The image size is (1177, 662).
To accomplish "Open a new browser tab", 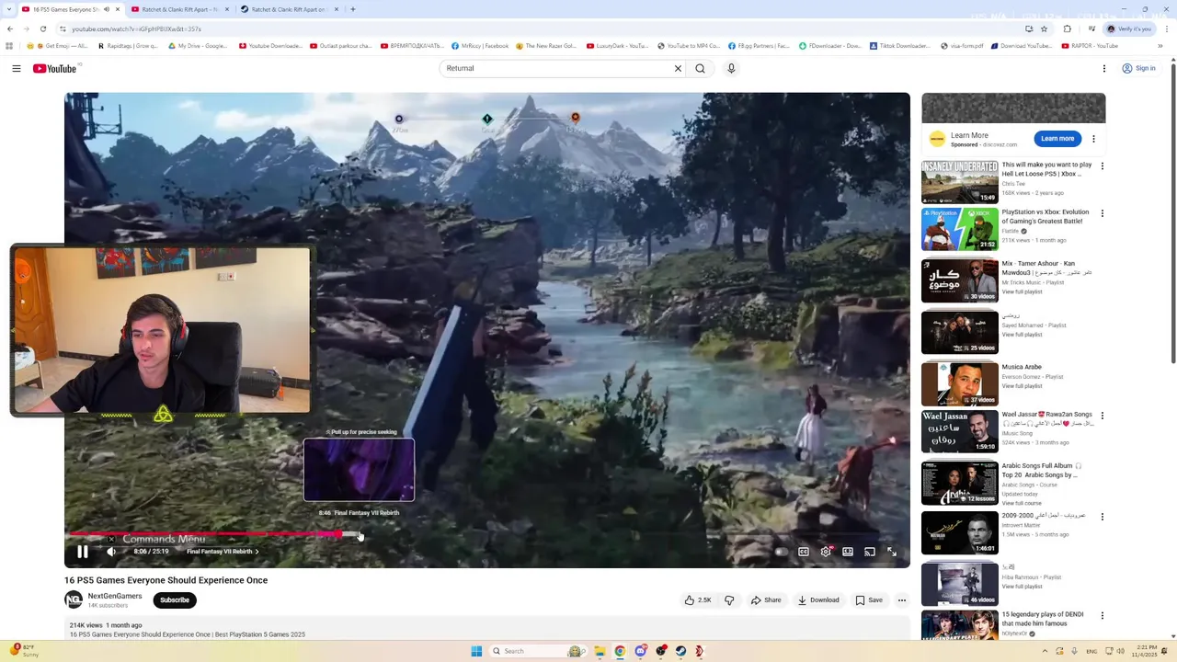I will click(x=353, y=9).
